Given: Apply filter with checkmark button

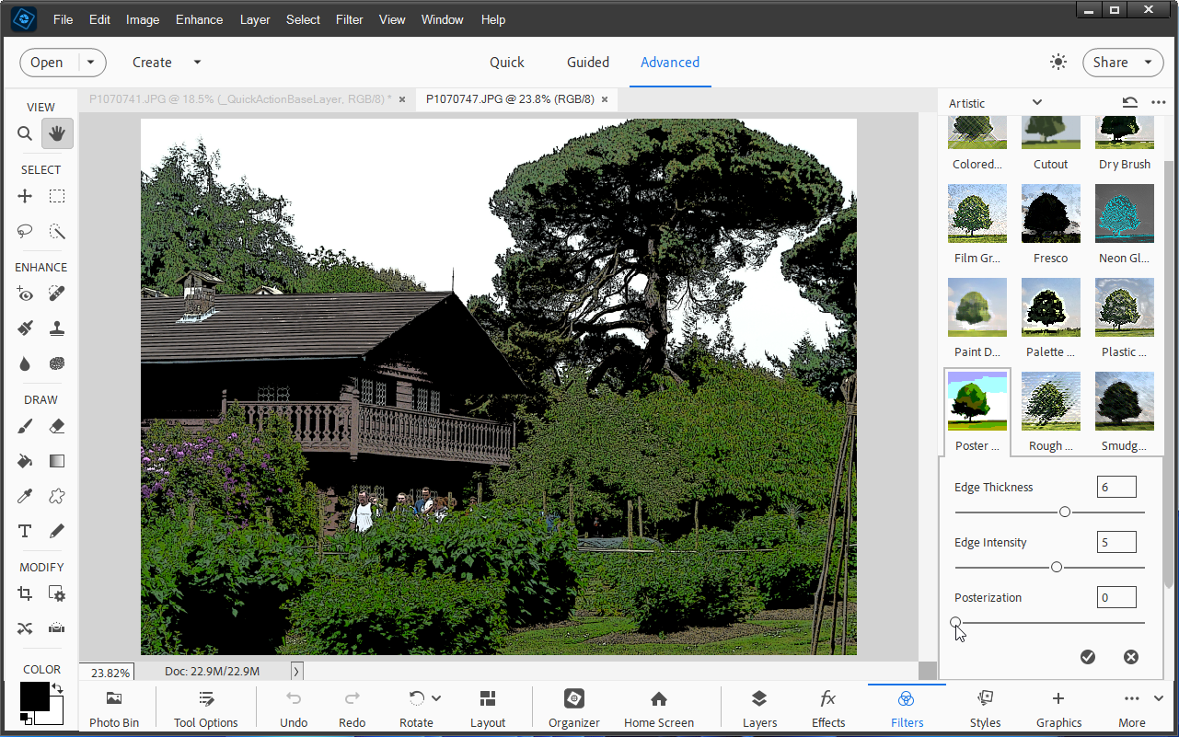Looking at the screenshot, I should point(1088,657).
